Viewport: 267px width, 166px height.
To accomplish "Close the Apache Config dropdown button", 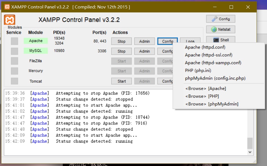I will point(168,41).
